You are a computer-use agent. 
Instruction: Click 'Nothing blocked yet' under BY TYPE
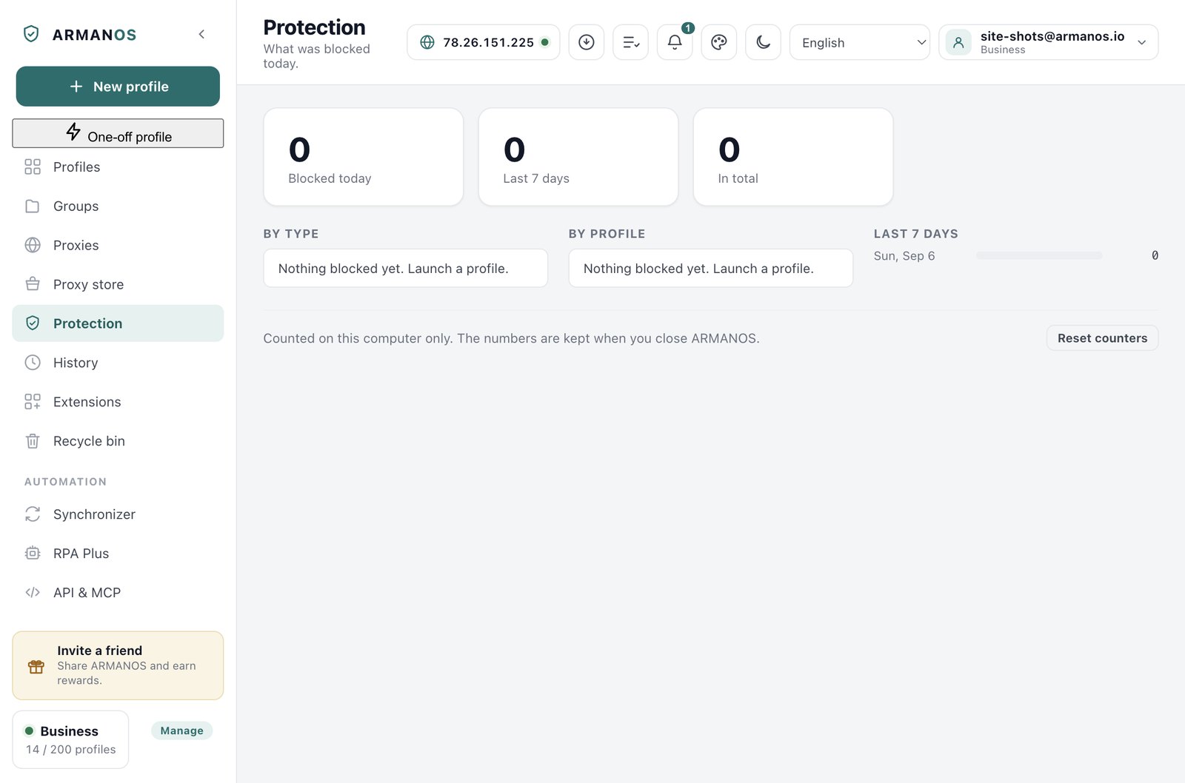406,269
